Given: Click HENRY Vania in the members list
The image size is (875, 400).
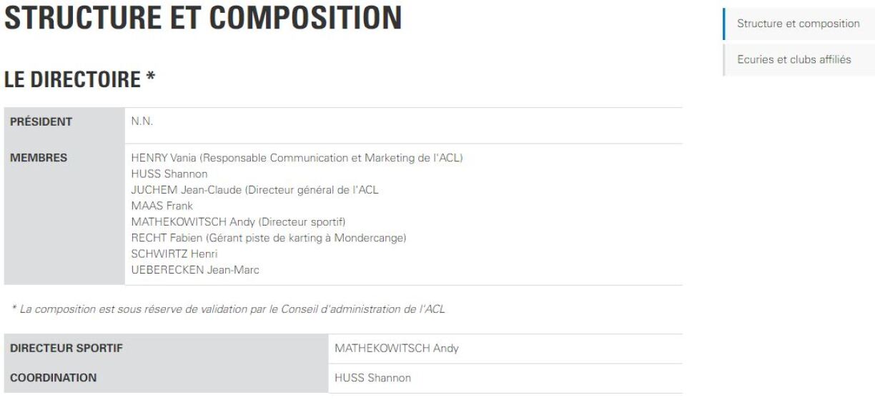Looking at the screenshot, I should click(297, 158).
